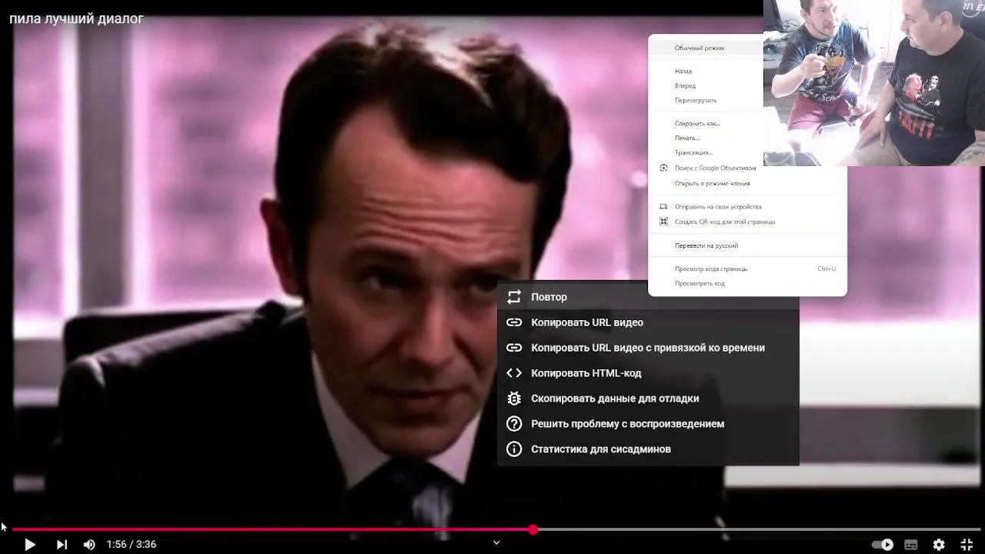Choose Копировать URL видео с привязкой ко времени
The height and width of the screenshot is (554, 985).
point(648,348)
